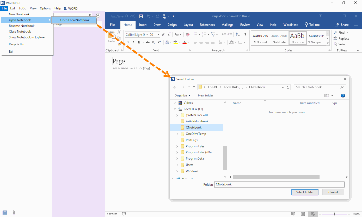This screenshot has width=362, height=217.
Task: Apply the NoteDate style
Action: 279,38
